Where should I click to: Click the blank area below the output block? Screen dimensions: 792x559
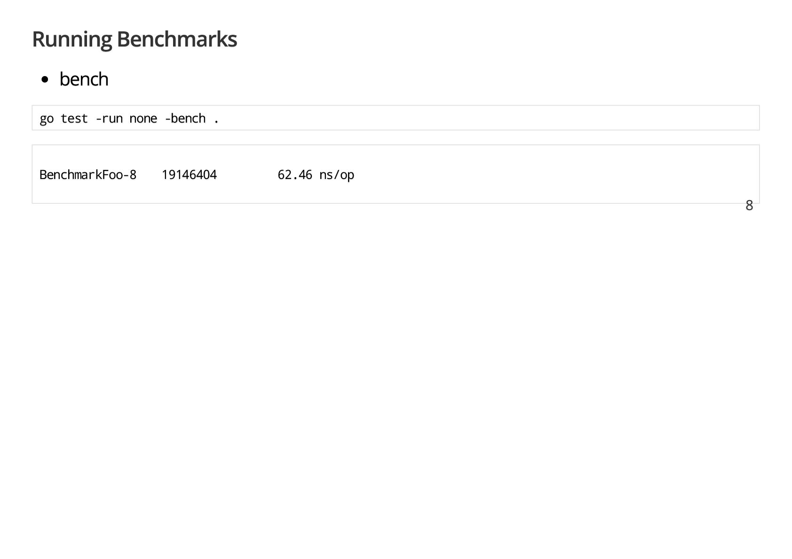(395, 352)
